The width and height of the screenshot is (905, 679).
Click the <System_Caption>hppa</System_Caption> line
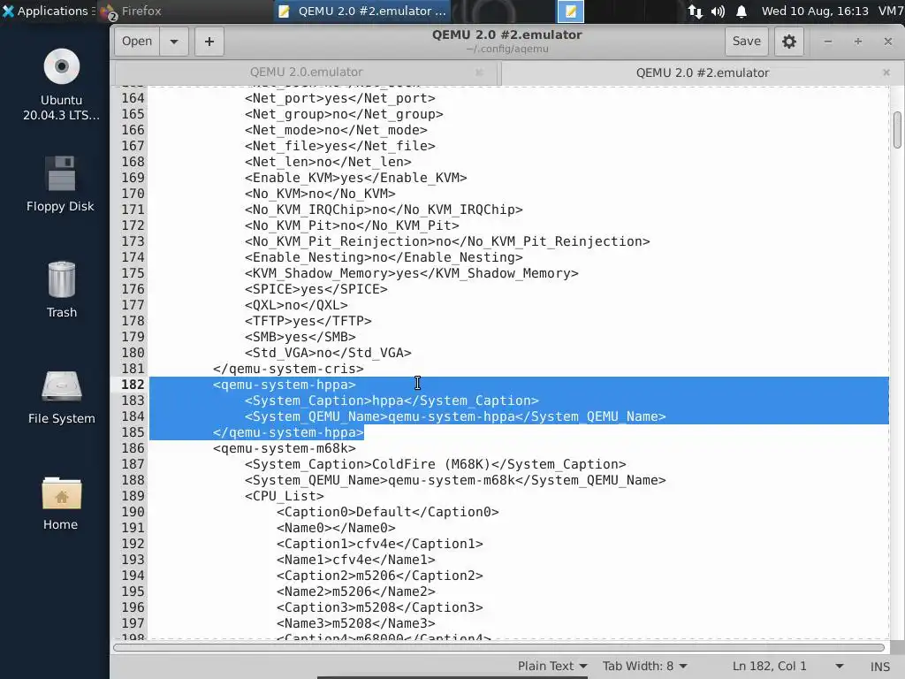(392, 401)
